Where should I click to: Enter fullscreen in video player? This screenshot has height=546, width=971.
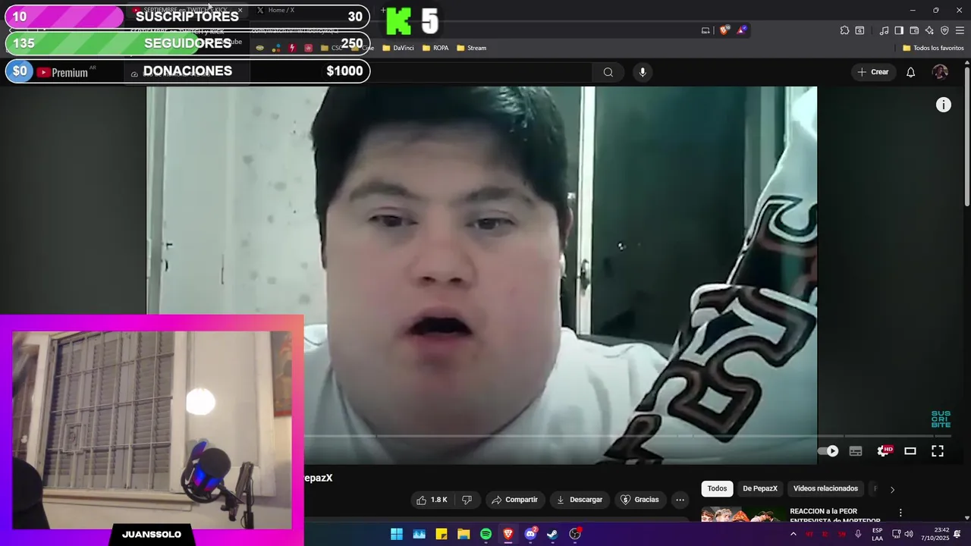938,451
